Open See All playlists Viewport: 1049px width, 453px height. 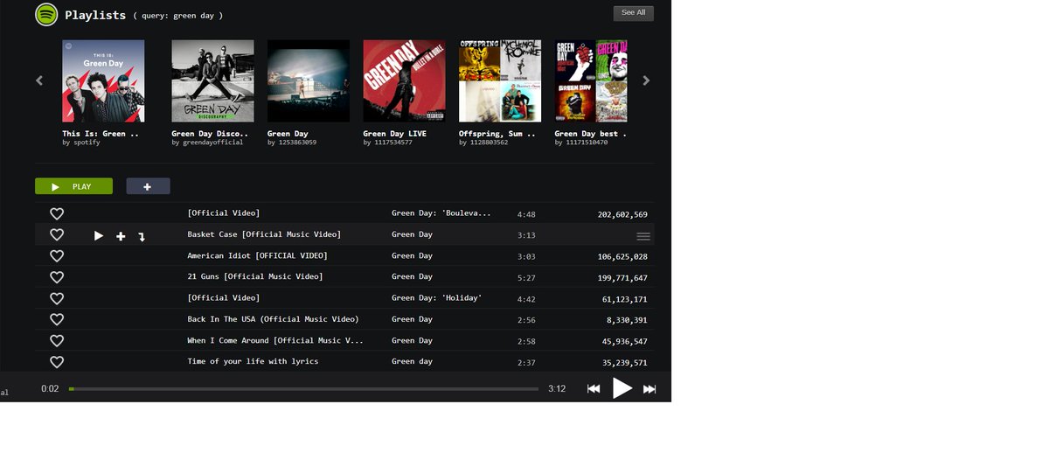tap(634, 13)
